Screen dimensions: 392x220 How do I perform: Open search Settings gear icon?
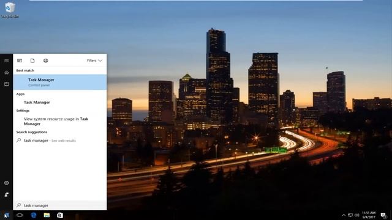pyautogui.click(x=7, y=183)
